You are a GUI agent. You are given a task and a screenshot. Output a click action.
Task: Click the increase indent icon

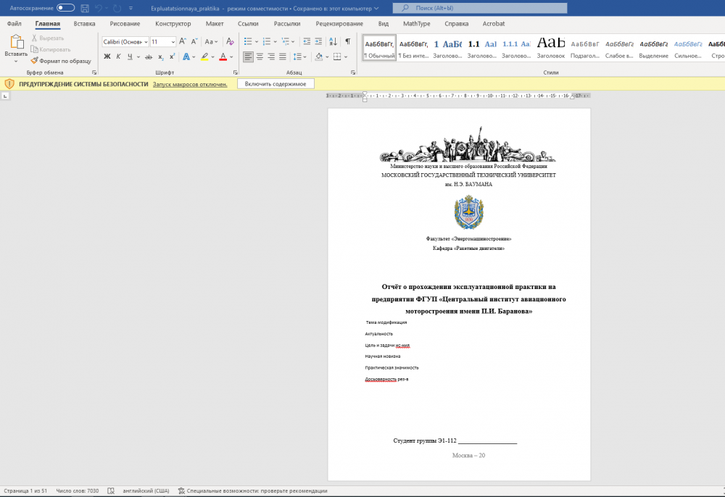pos(318,41)
